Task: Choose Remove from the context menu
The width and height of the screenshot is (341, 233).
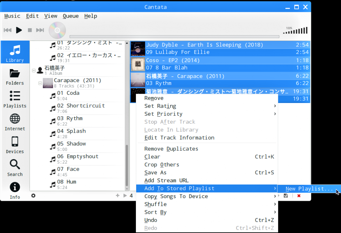Action: coord(207,98)
